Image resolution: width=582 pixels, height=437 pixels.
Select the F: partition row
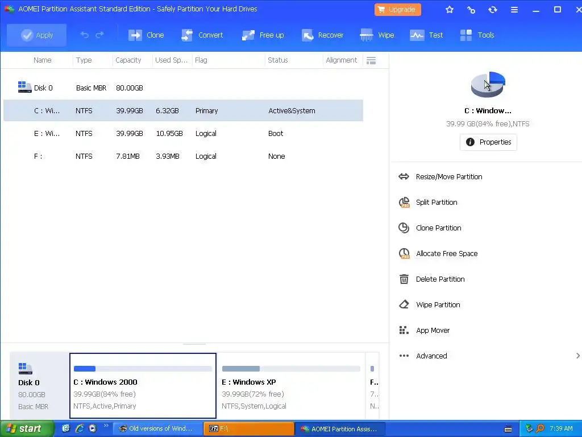coord(183,156)
